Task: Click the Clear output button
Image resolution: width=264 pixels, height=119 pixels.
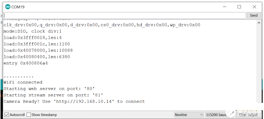Action: tap(248, 115)
